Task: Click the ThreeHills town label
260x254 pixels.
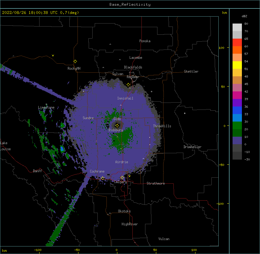Action: coord(162,126)
